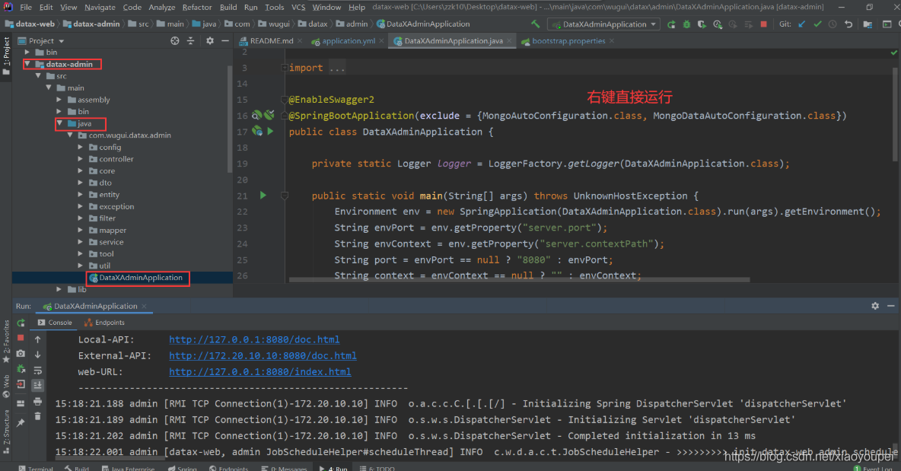901x471 pixels.
Task: Expand the lib folder
Action: click(x=59, y=289)
